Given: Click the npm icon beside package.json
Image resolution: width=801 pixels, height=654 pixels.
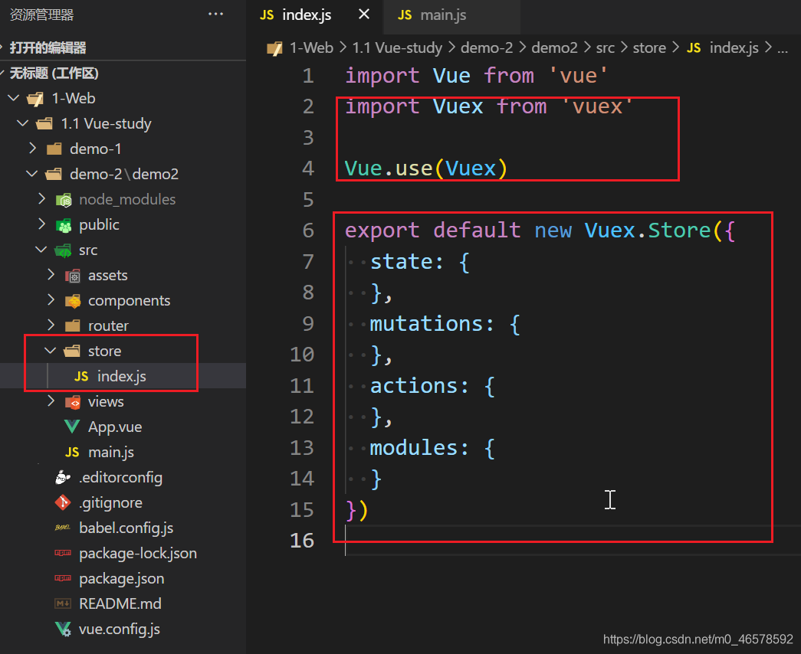Looking at the screenshot, I should coord(63,578).
